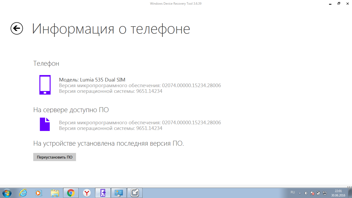Switch to Windows Device Recovery Tool in taskbar
This screenshot has width=352, height=198.
click(103, 193)
